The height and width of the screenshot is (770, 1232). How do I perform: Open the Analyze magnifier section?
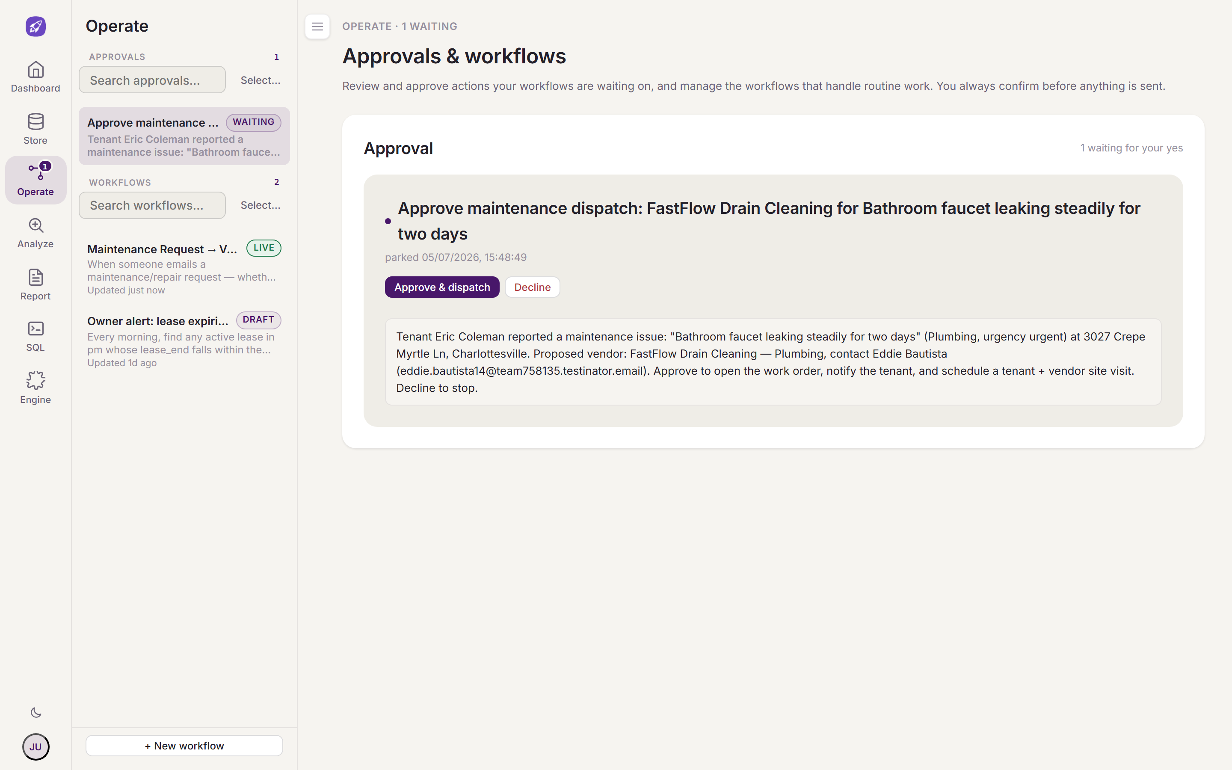(36, 233)
